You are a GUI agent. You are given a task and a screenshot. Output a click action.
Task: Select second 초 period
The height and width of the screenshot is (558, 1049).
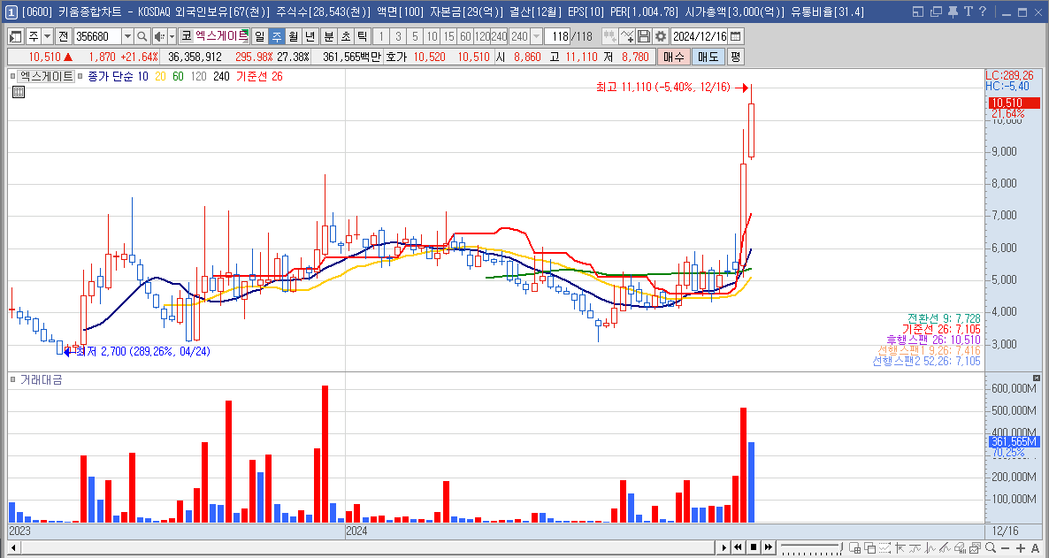(345, 36)
